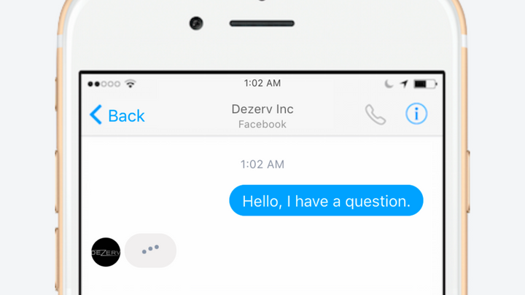Tap the Back label text

pos(126,116)
